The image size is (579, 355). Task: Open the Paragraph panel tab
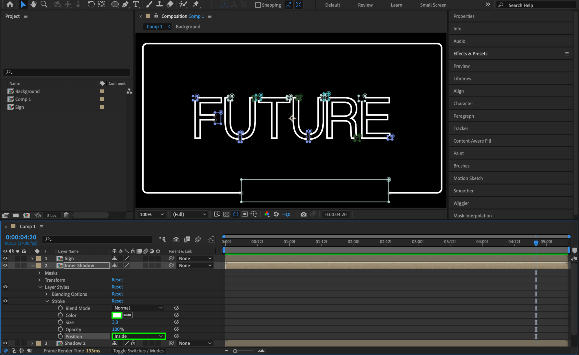[464, 116]
